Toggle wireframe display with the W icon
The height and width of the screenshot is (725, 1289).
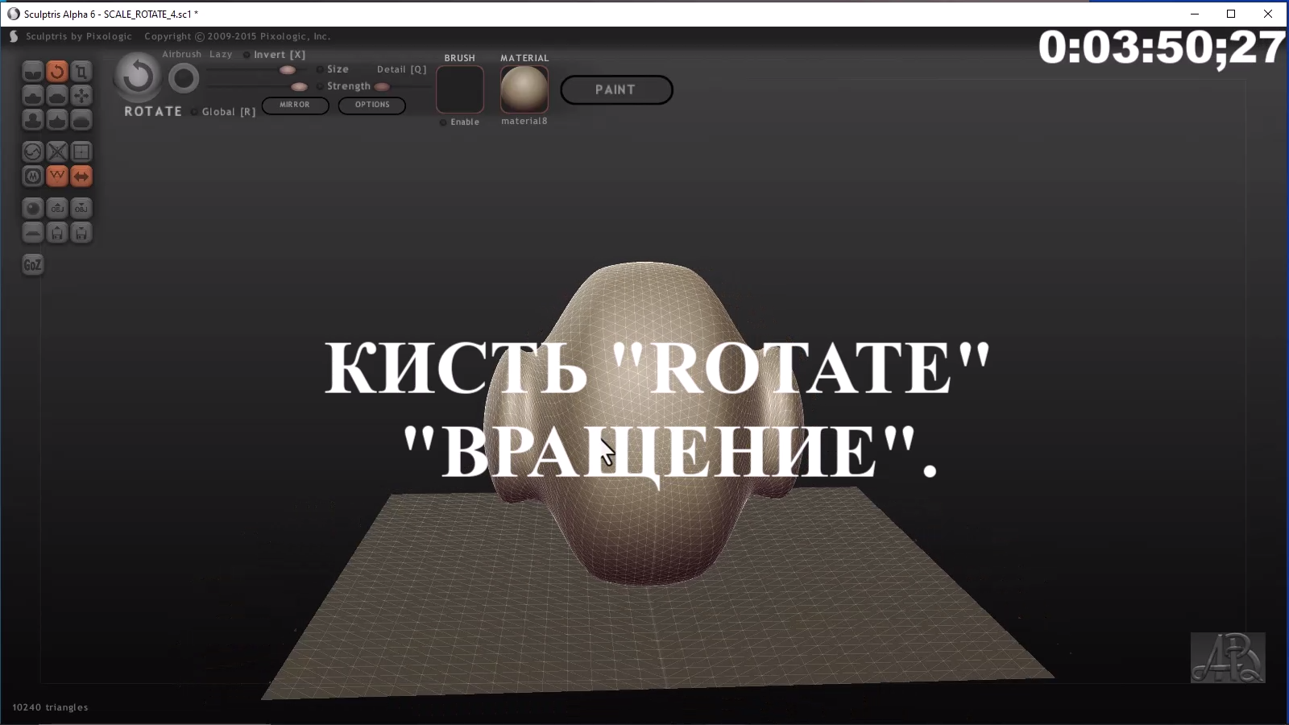57,176
